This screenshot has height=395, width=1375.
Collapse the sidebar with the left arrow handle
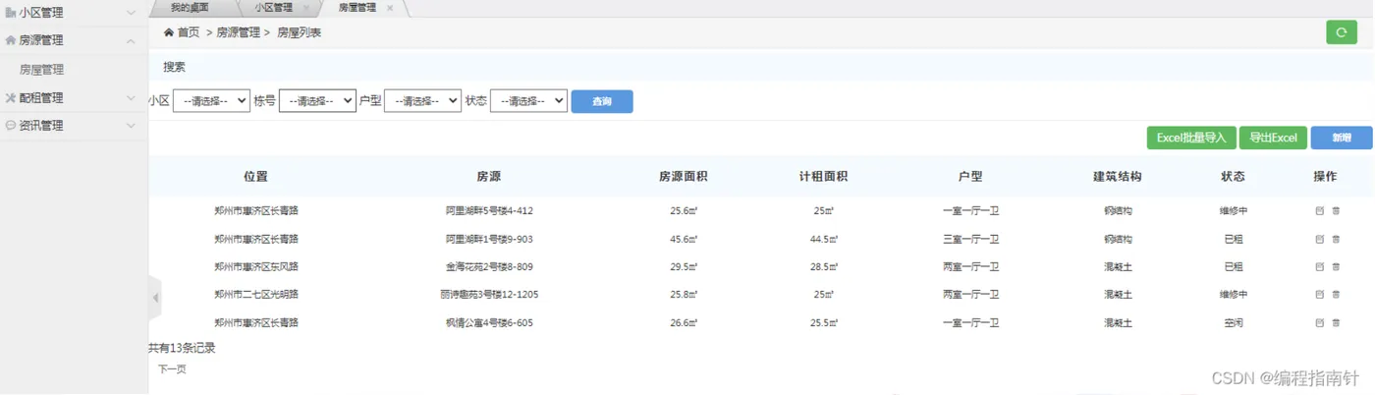[154, 298]
